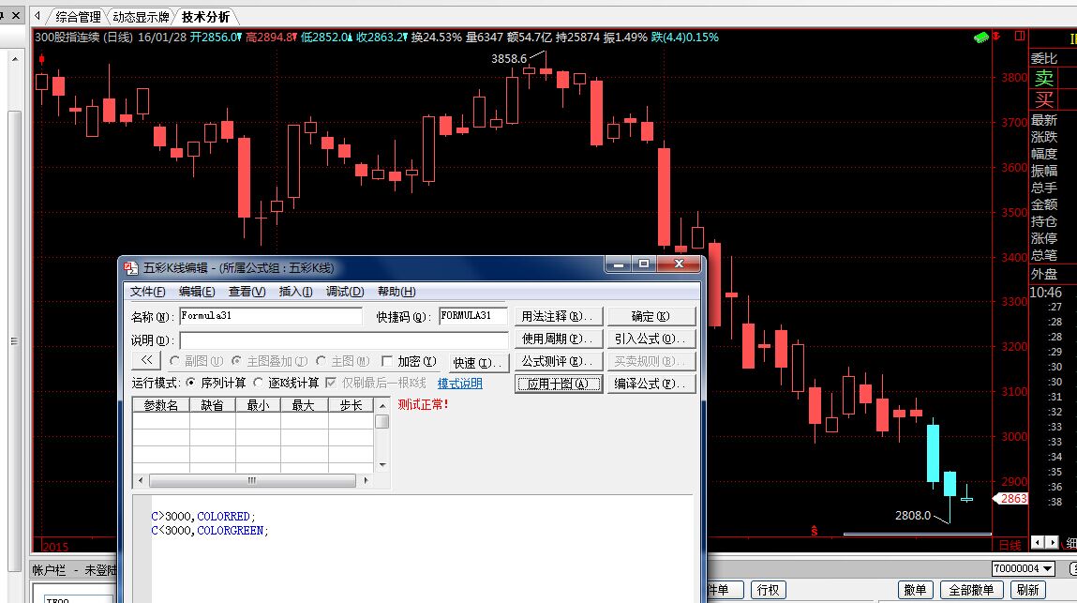The image size is (1077, 603).
Task: Open the 调试(D) menu
Action: [345, 292]
